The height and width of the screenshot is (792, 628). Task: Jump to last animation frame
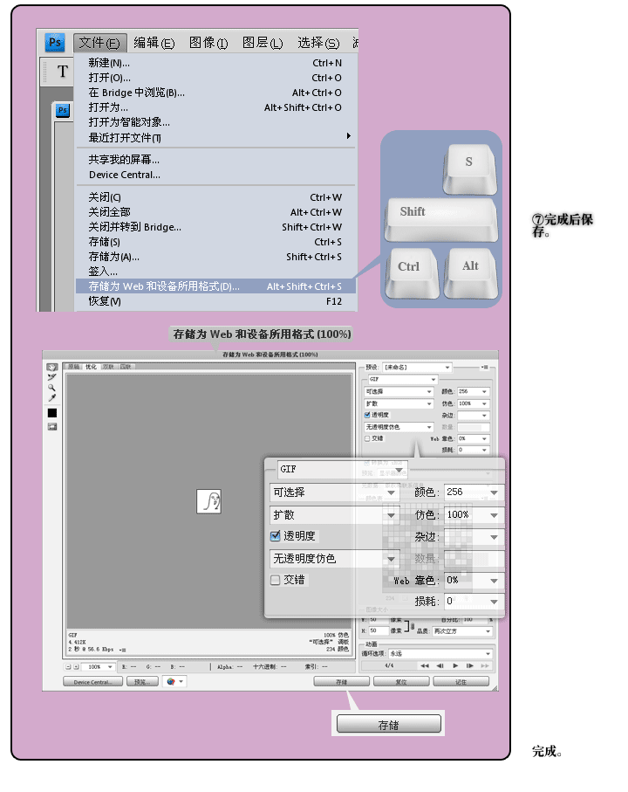tap(485, 665)
